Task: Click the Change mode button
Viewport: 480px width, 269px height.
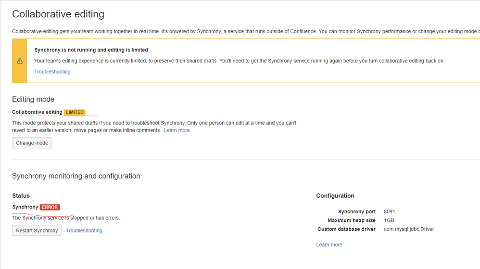Action: tap(32, 143)
